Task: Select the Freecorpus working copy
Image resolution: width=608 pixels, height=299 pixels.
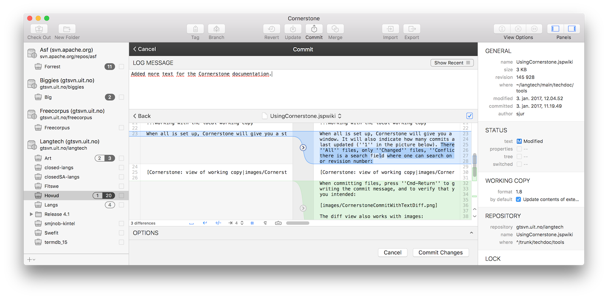Action: point(57,128)
